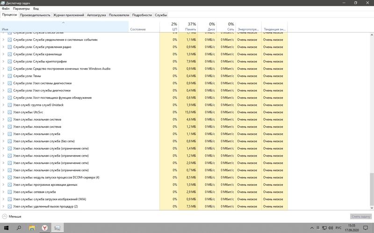This screenshot has height=233, width=374.
Task: Click the process list scrollbar thumb
Action: (372, 189)
